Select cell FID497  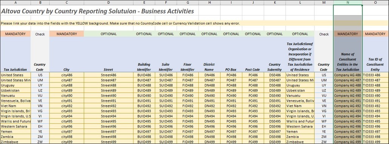pyautogui.click(x=188, y=132)
